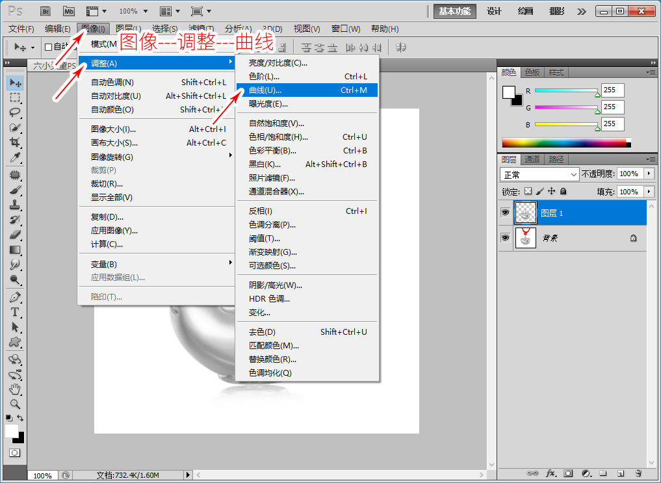Screen dimensions: 661x483
Task: Click the add layer mask icon
Action: 568,473
